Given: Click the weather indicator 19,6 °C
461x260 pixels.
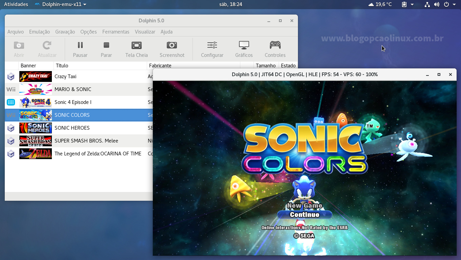Looking at the screenshot, I should (380, 4).
